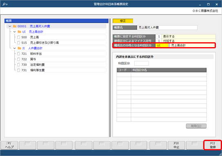
Task: Click the 削除(D) button
Action: click(196, 126)
